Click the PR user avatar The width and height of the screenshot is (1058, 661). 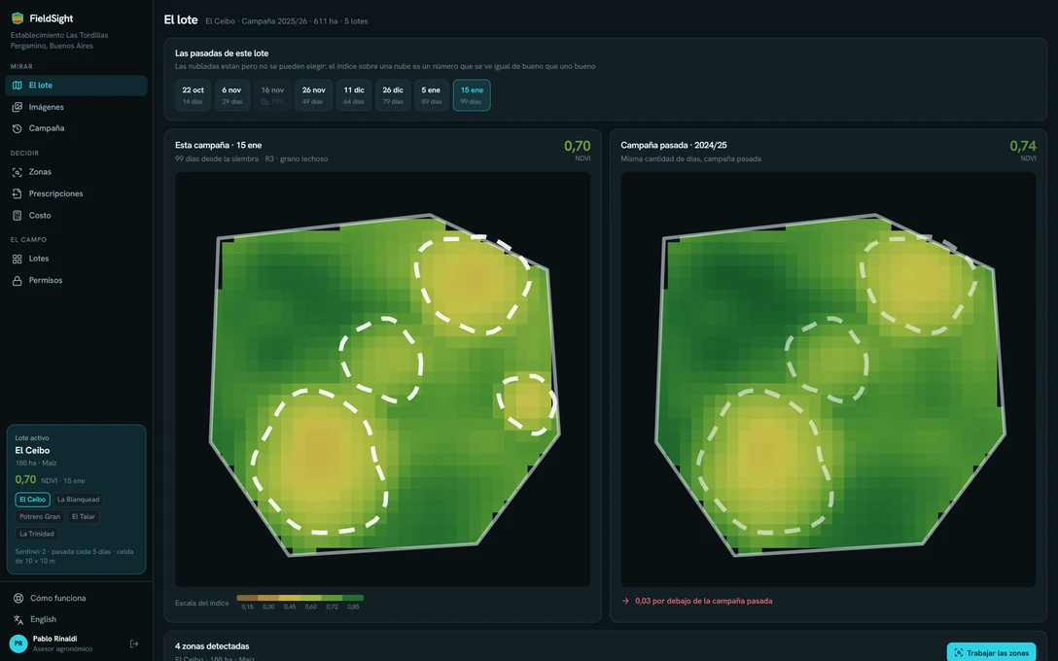pos(18,644)
